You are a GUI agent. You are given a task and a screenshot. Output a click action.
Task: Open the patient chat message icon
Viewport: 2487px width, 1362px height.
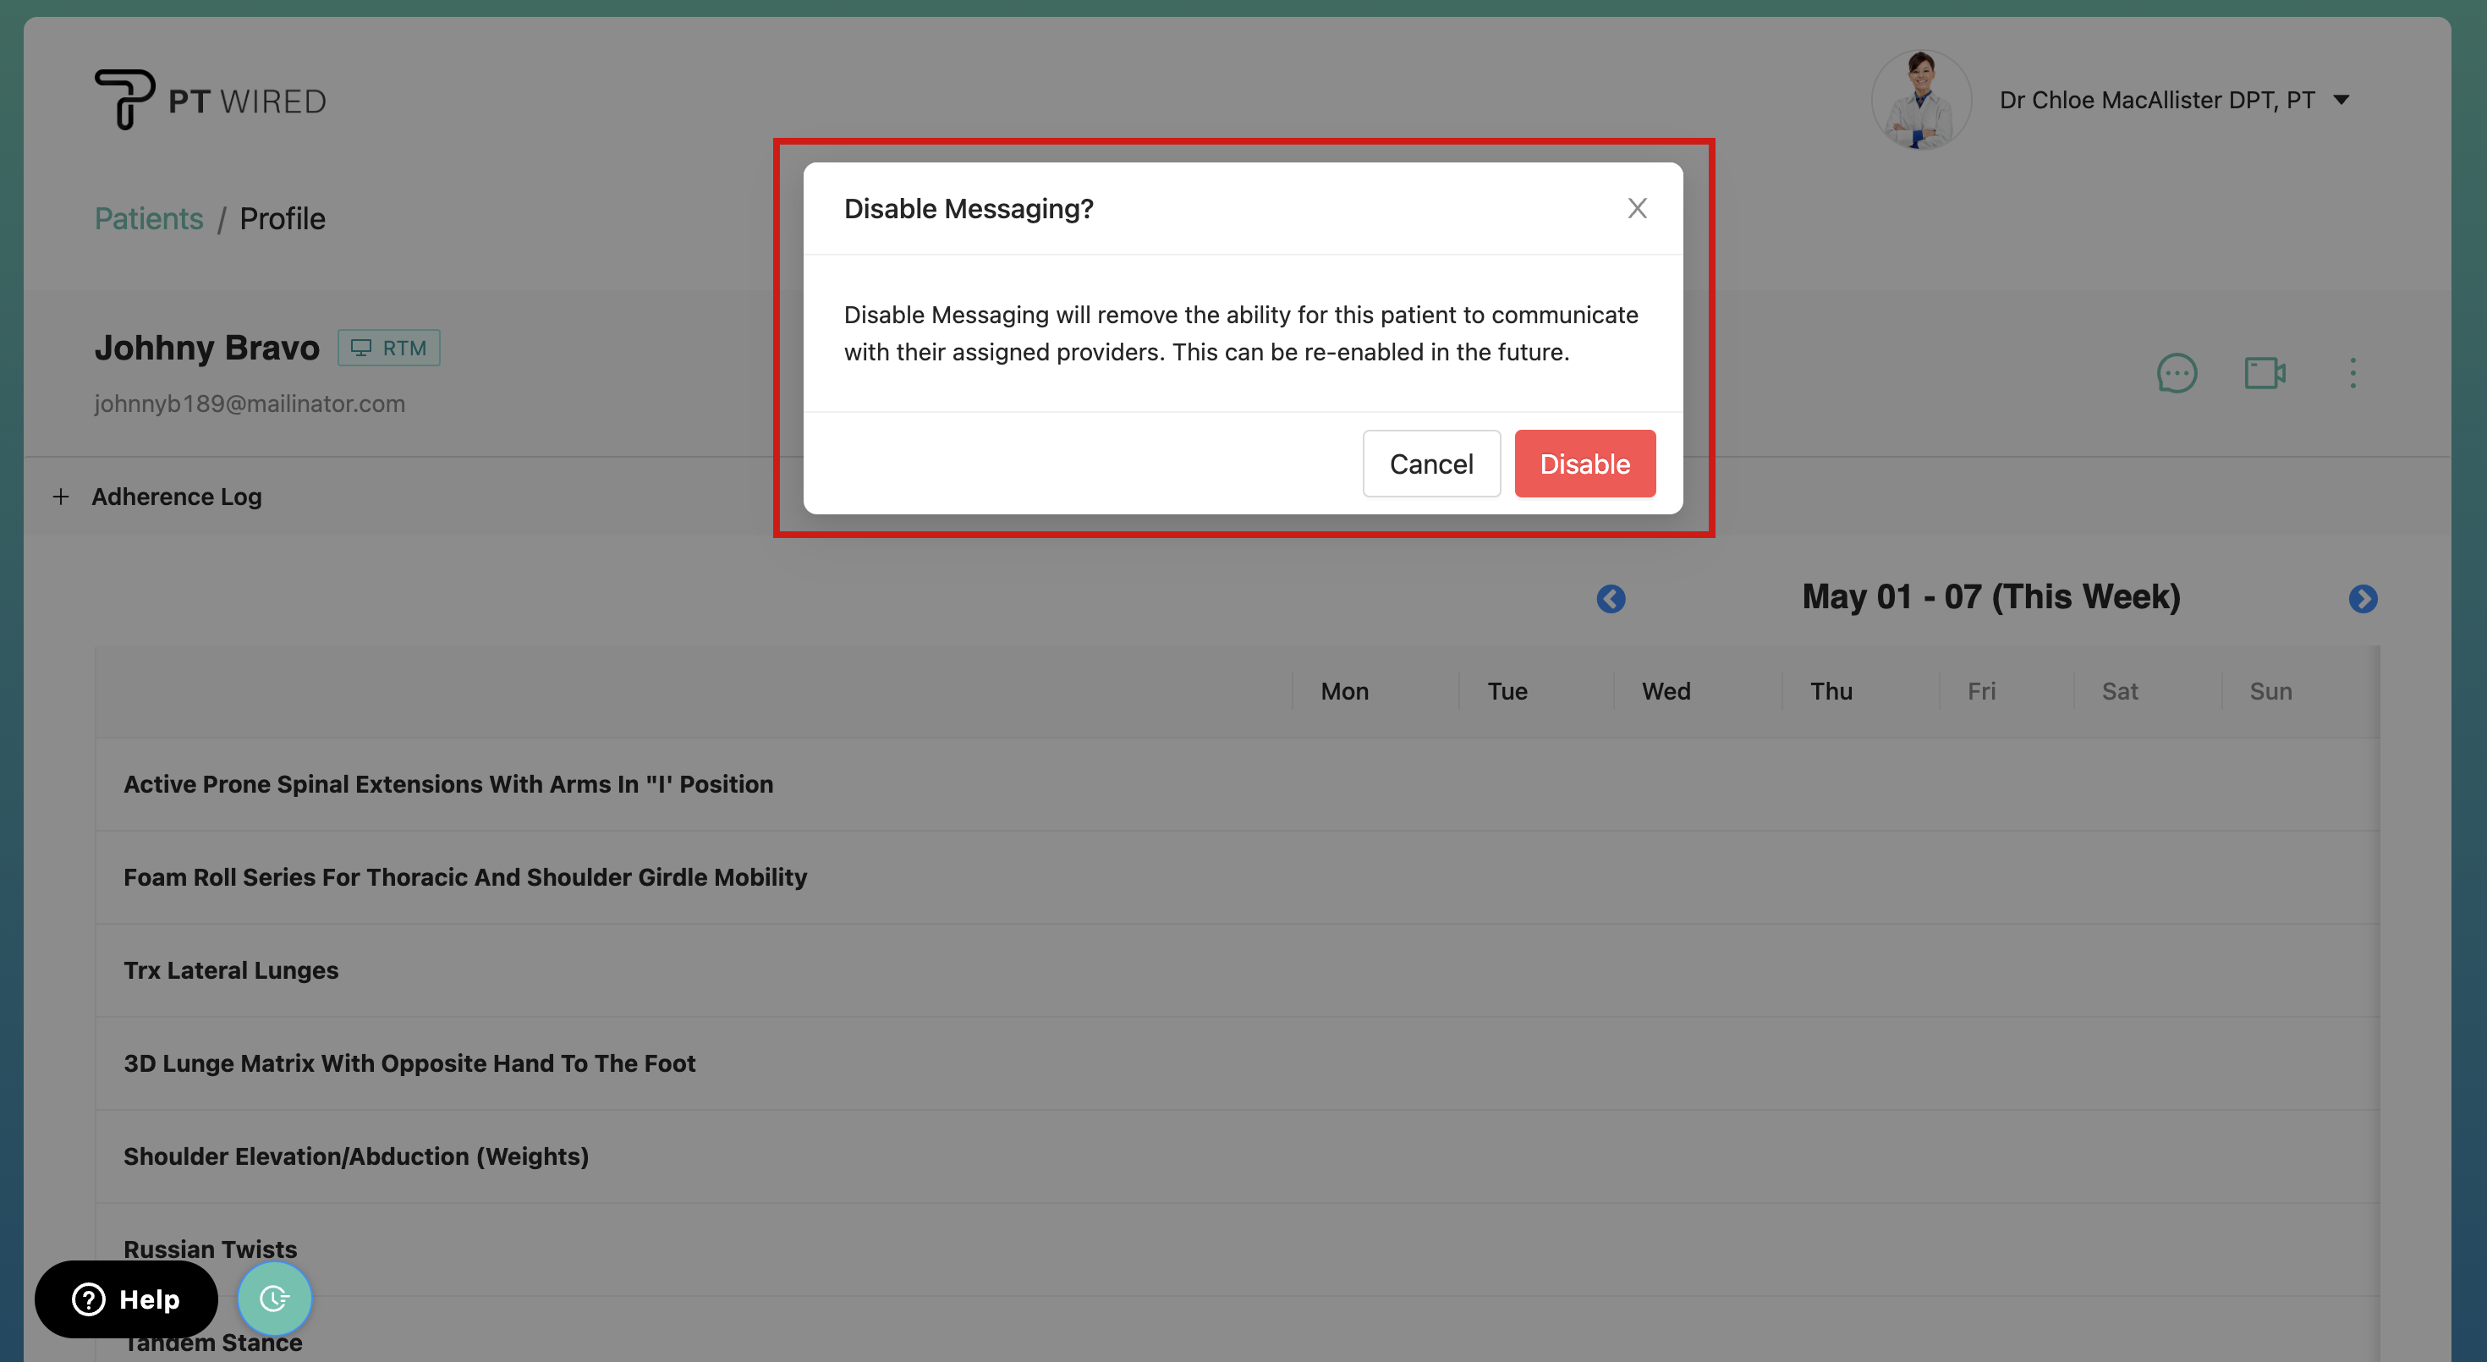[2176, 374]
